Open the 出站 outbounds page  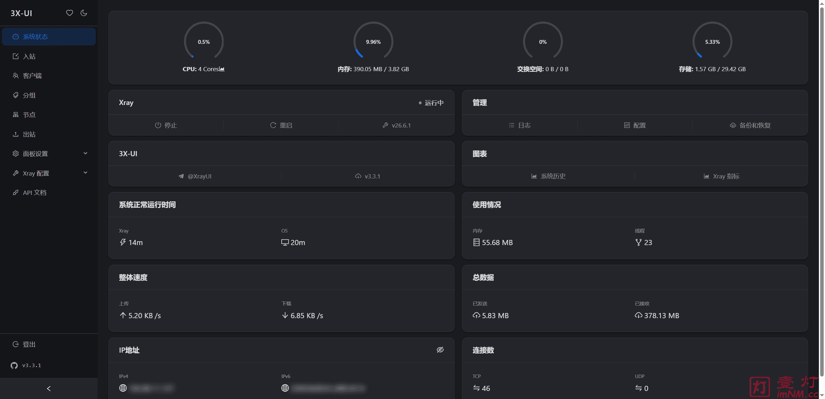[49, 134]
